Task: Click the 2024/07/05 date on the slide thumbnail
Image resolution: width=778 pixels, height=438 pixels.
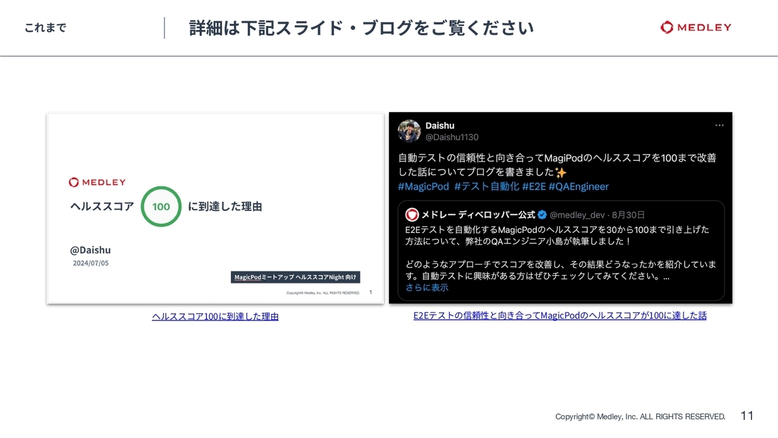Action: 91,263
